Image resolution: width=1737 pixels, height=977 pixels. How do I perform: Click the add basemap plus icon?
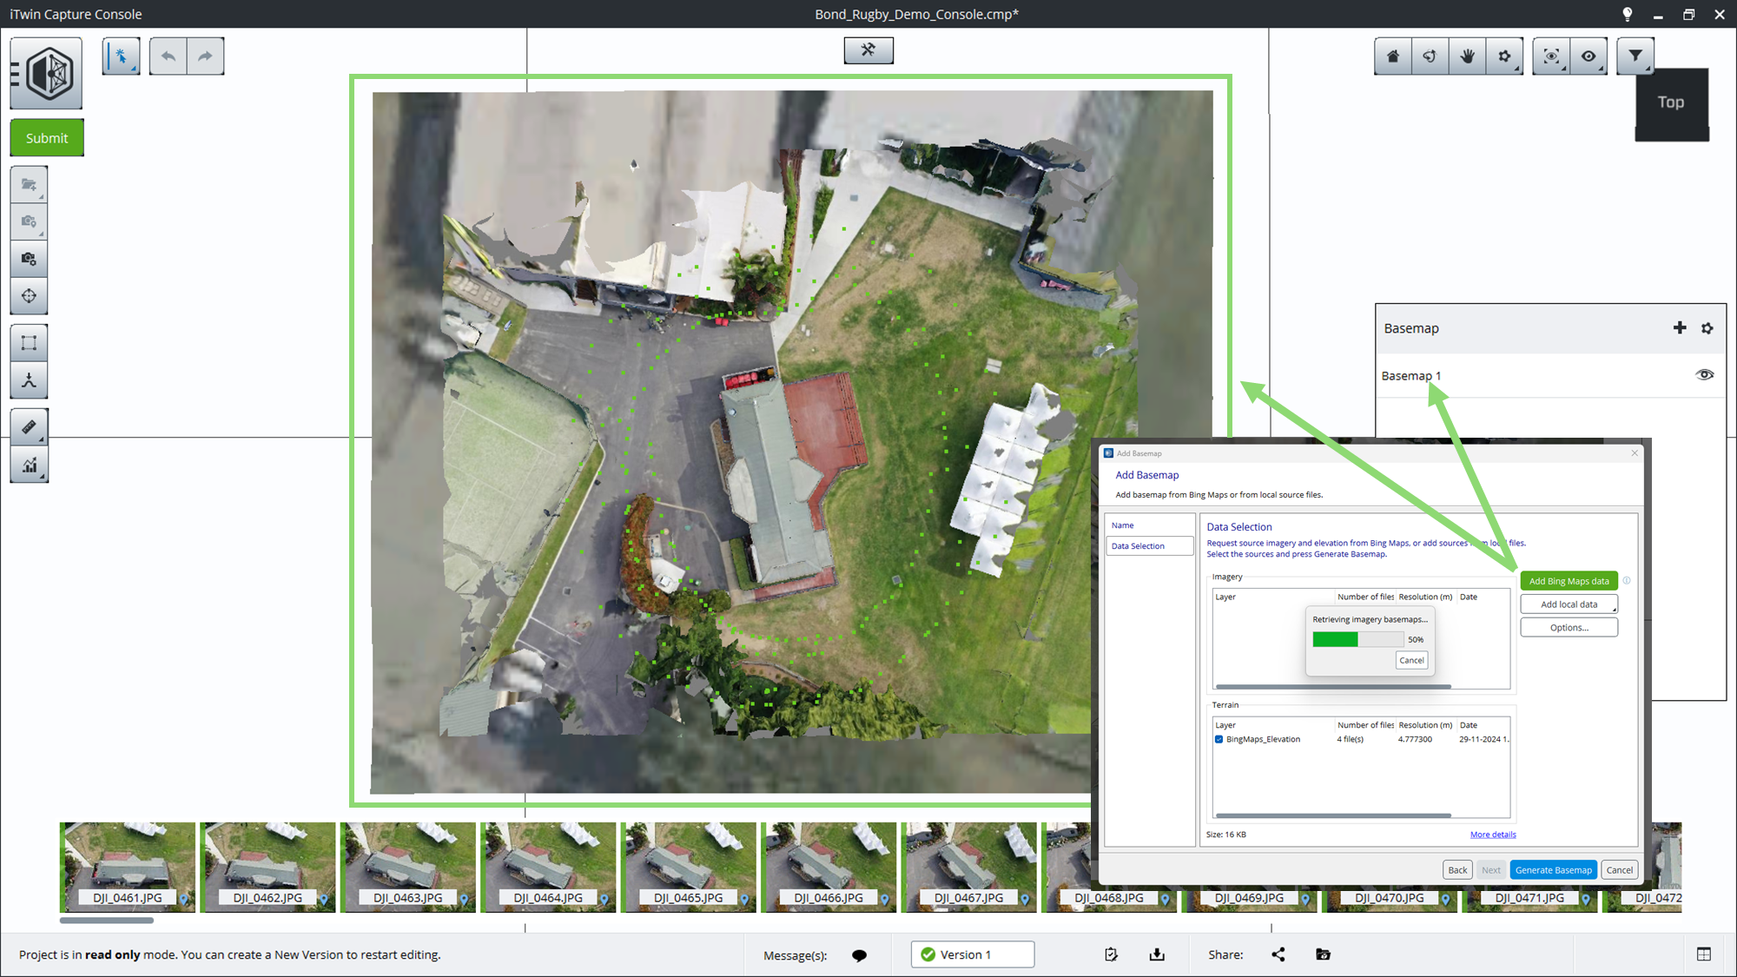tap(1680, 328)
